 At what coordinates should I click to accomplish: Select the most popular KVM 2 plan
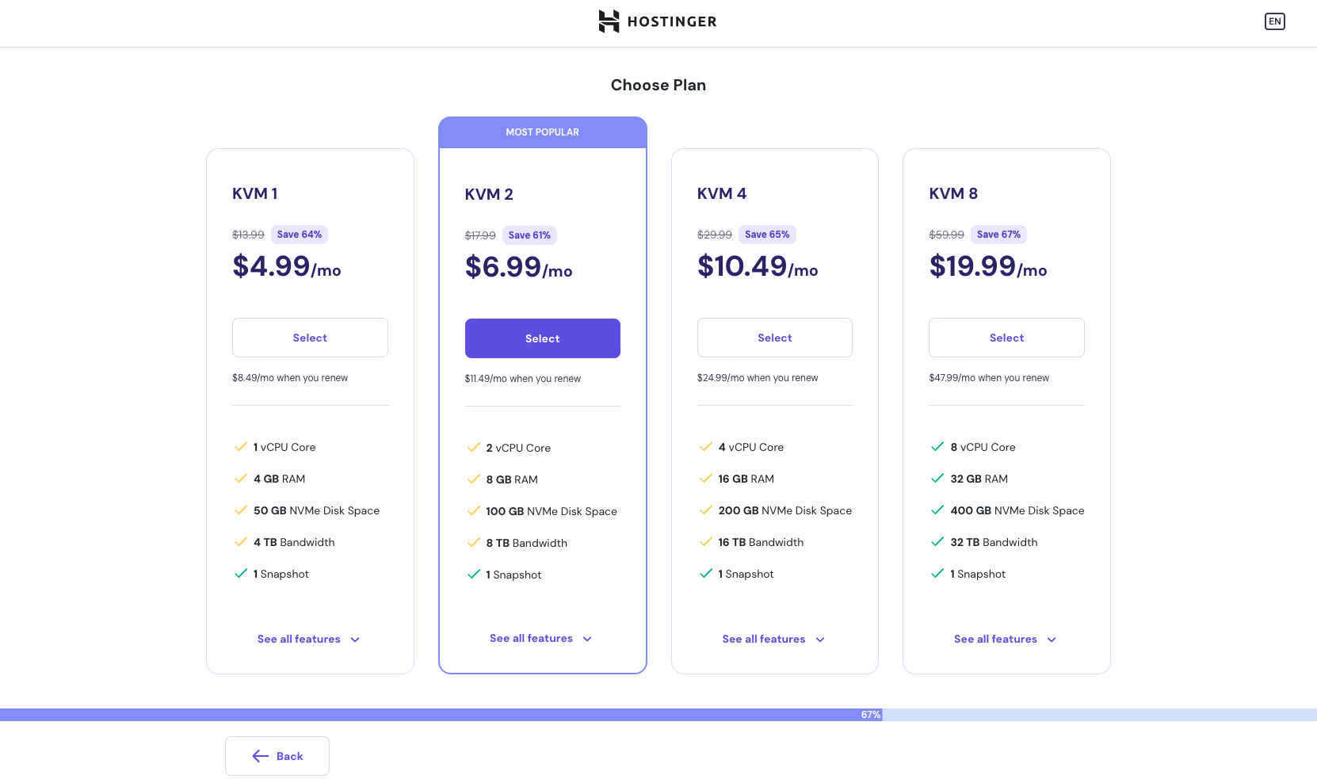543,338
